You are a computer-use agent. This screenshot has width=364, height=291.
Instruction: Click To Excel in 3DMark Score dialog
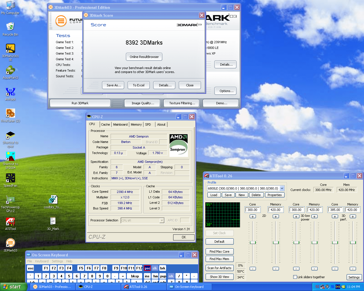coord(138,85)
